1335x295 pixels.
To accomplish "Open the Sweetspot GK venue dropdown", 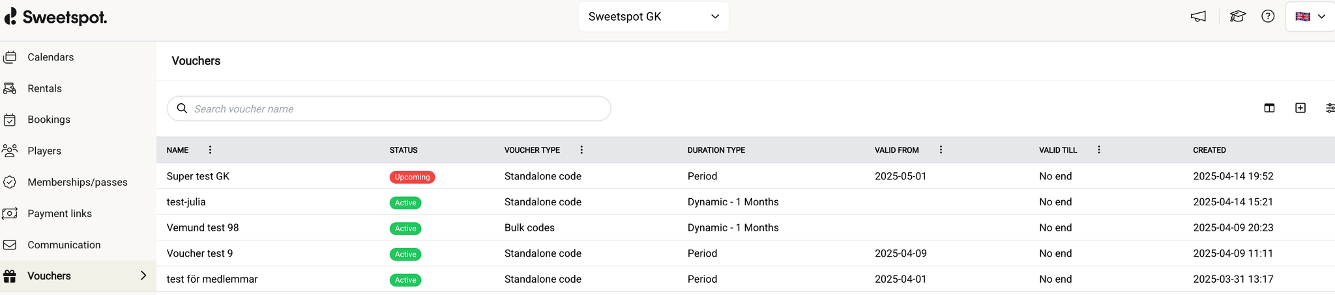I will tap(653, 17).
